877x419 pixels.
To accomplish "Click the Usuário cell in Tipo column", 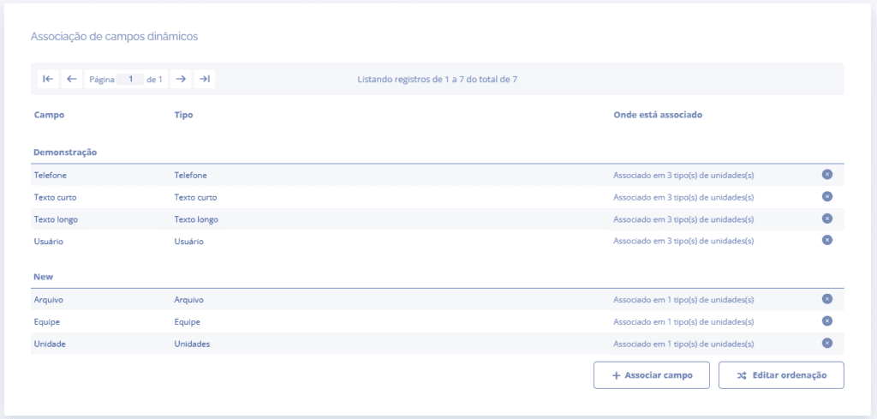I will click(189, 241).
